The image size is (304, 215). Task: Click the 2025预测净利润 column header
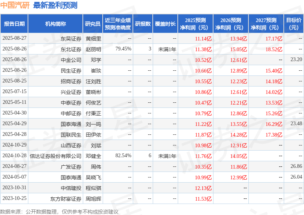click(195, 24)
